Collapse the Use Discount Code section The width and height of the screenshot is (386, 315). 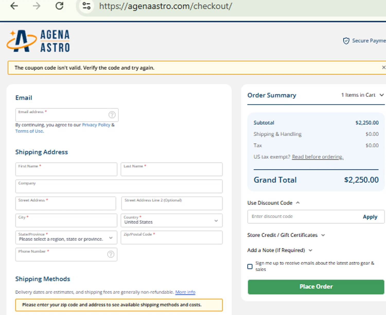274,203
